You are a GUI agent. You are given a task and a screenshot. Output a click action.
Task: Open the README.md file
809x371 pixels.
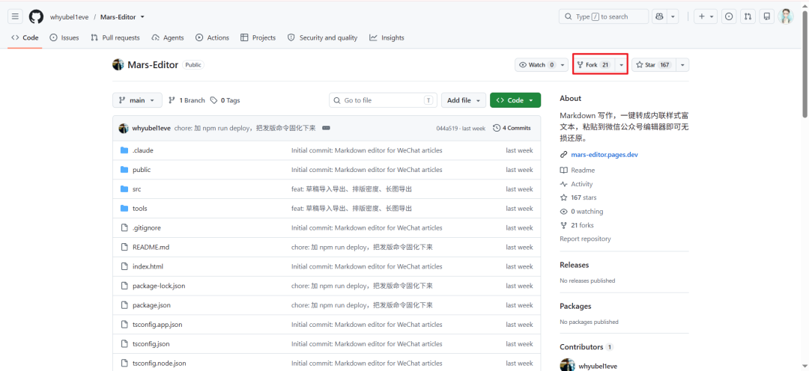[x=151, y=248]
